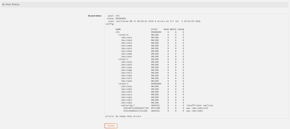The height and width of the screenshot is (129, 290).
Task: Click the /dev/sdl1 device row
Action: 153,100
